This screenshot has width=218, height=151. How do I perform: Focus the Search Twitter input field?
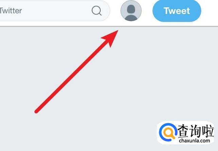(x=55, y=10)
